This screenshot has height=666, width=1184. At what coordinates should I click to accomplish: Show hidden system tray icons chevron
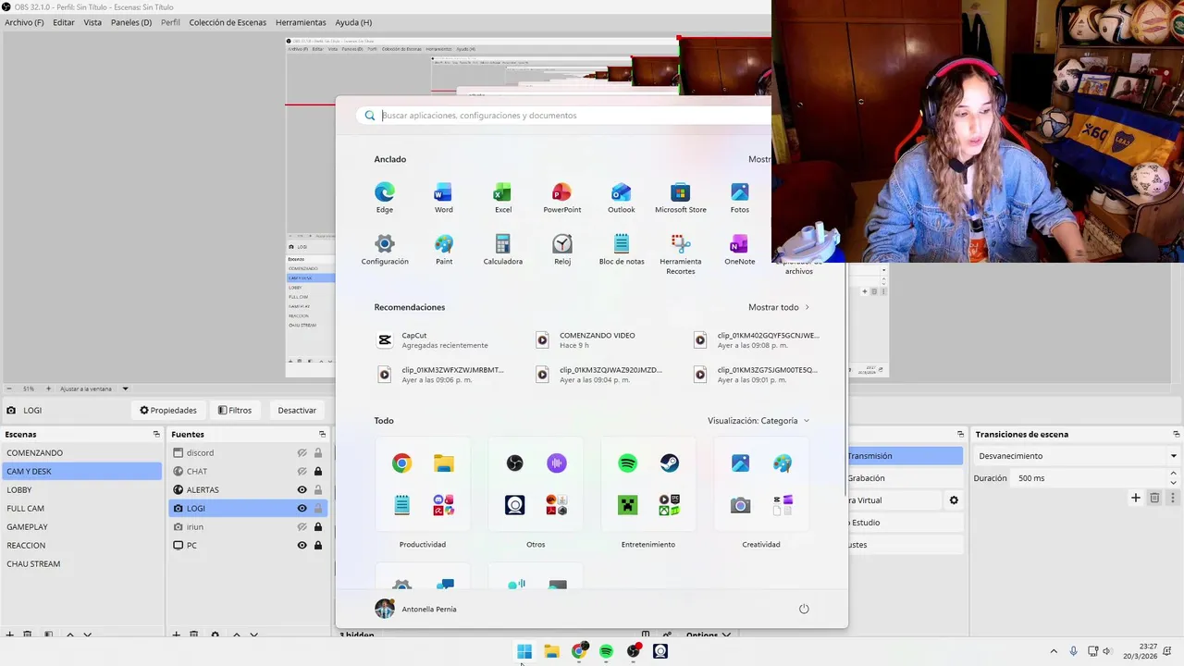pyautogui.click(x=1053, y=651)
